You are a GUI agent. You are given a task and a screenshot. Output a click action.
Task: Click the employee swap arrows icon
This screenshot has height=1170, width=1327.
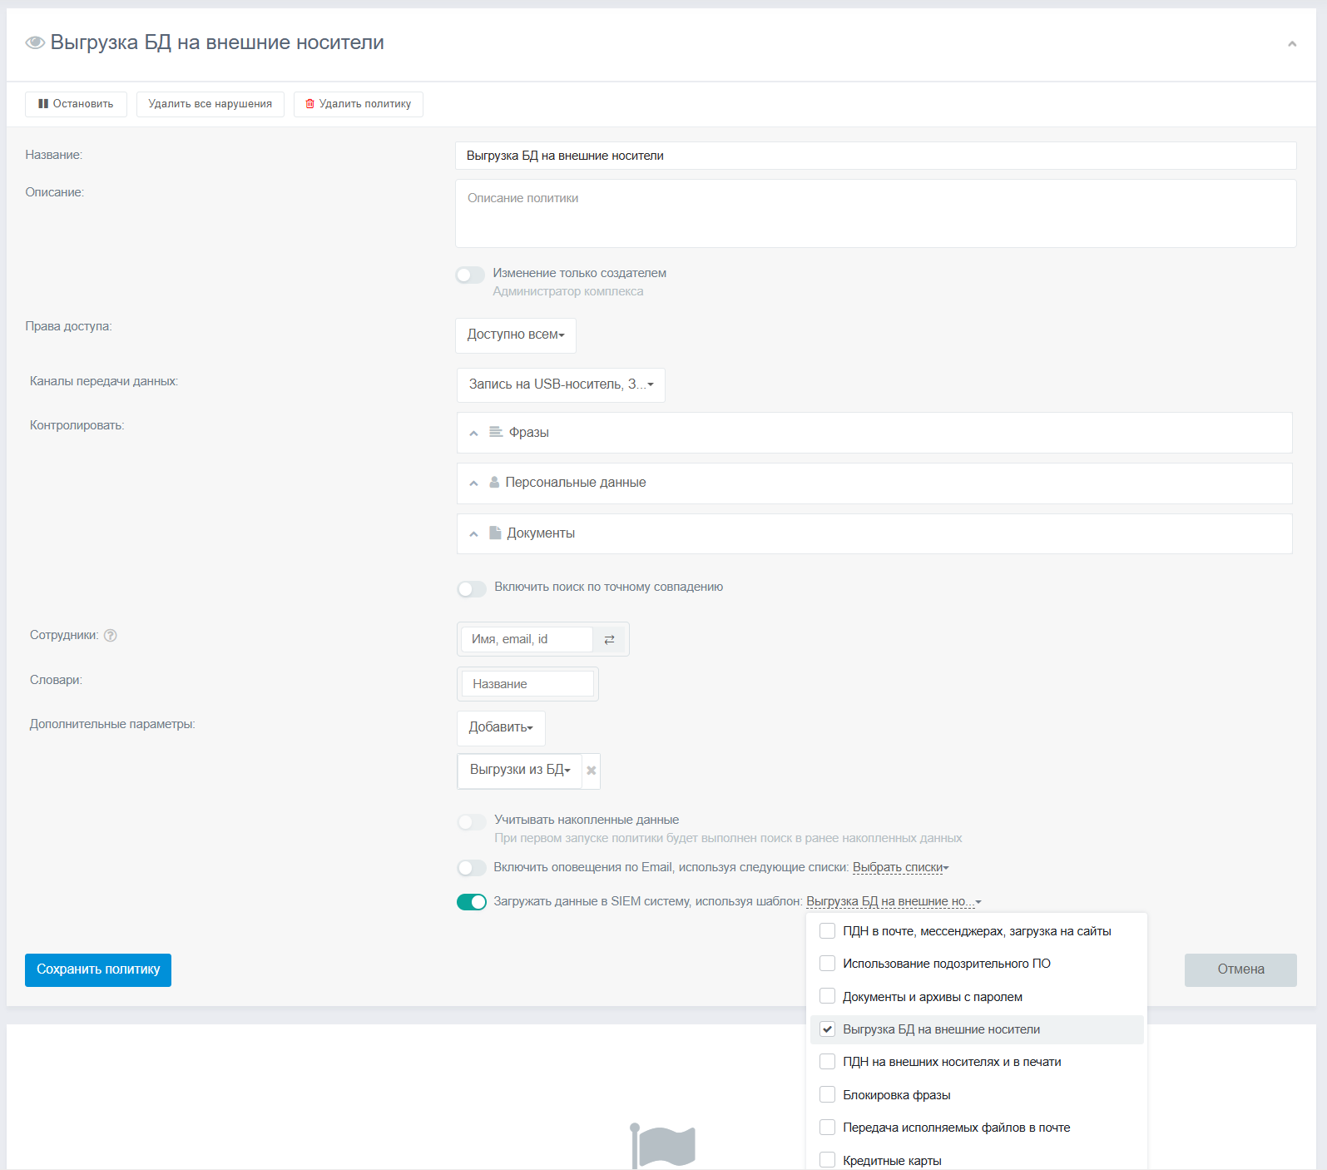609,639
